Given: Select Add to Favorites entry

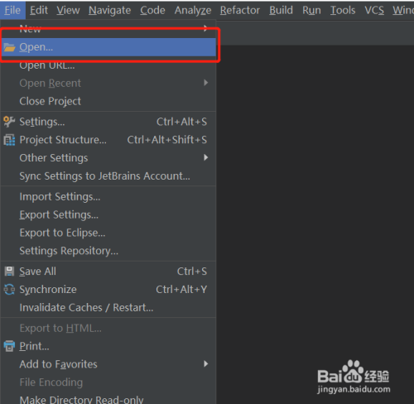Looking at the screenshot, I should [108, 364].
